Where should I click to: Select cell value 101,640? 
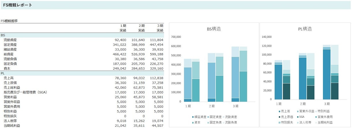(138, 40)
